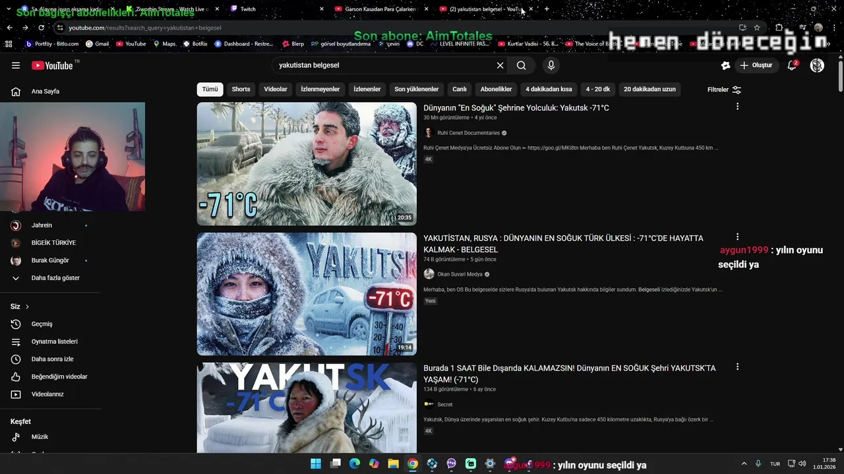Reload the page in the browser
This screenshot has height=474, width=844.
(41, 28)
